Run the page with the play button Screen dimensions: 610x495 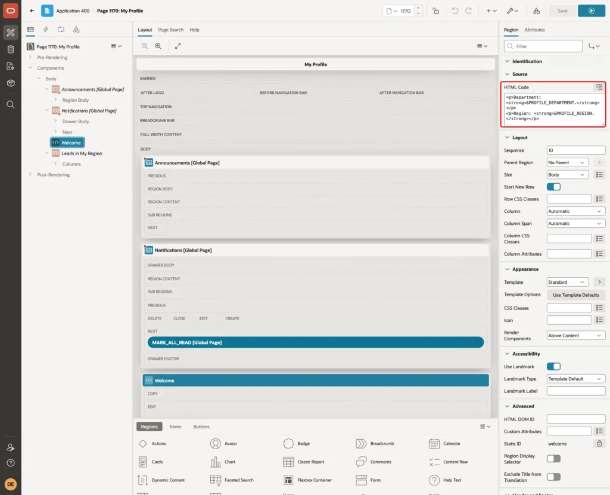point(592,11)
